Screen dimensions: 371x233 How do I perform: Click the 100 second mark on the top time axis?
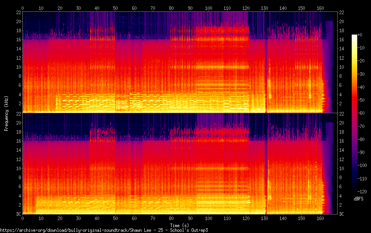pos(209,8)
